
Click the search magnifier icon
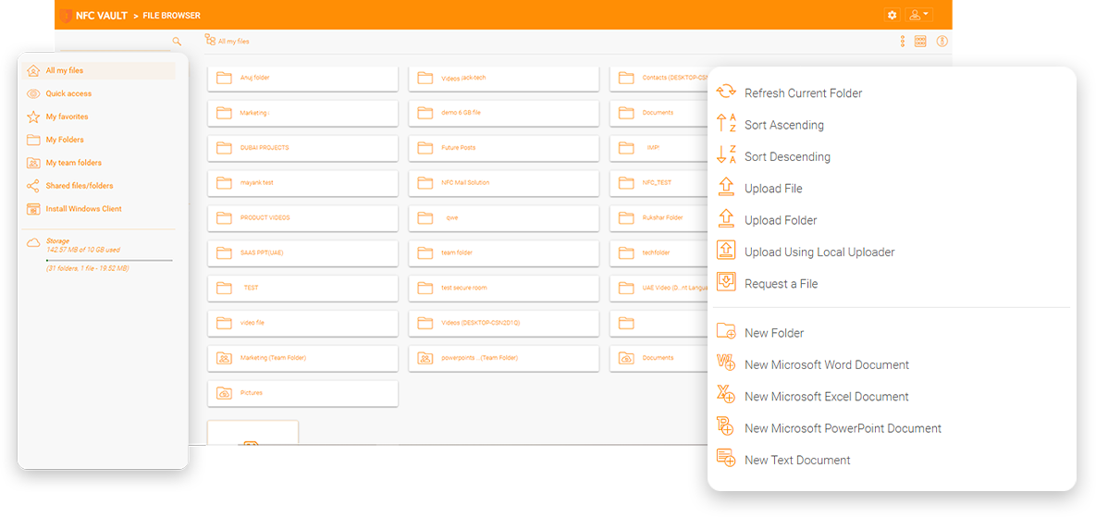[x=177, y=42]
